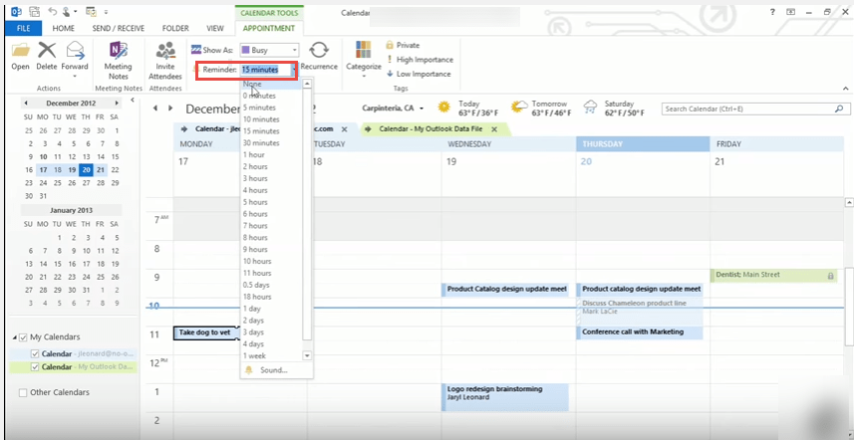This screenshot has height=440, width=854.
Task: Choose 30 minutes reminder
Action: pyautogui.click(x=271, y=143)
